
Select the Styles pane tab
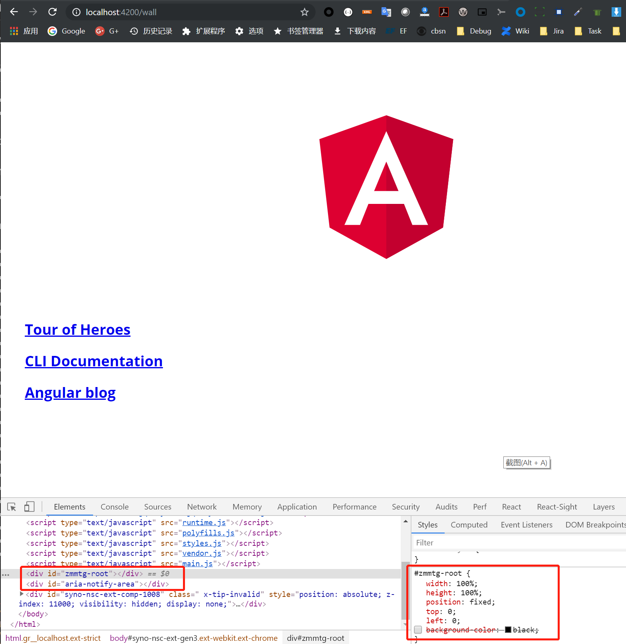click(x=428, y=525)
